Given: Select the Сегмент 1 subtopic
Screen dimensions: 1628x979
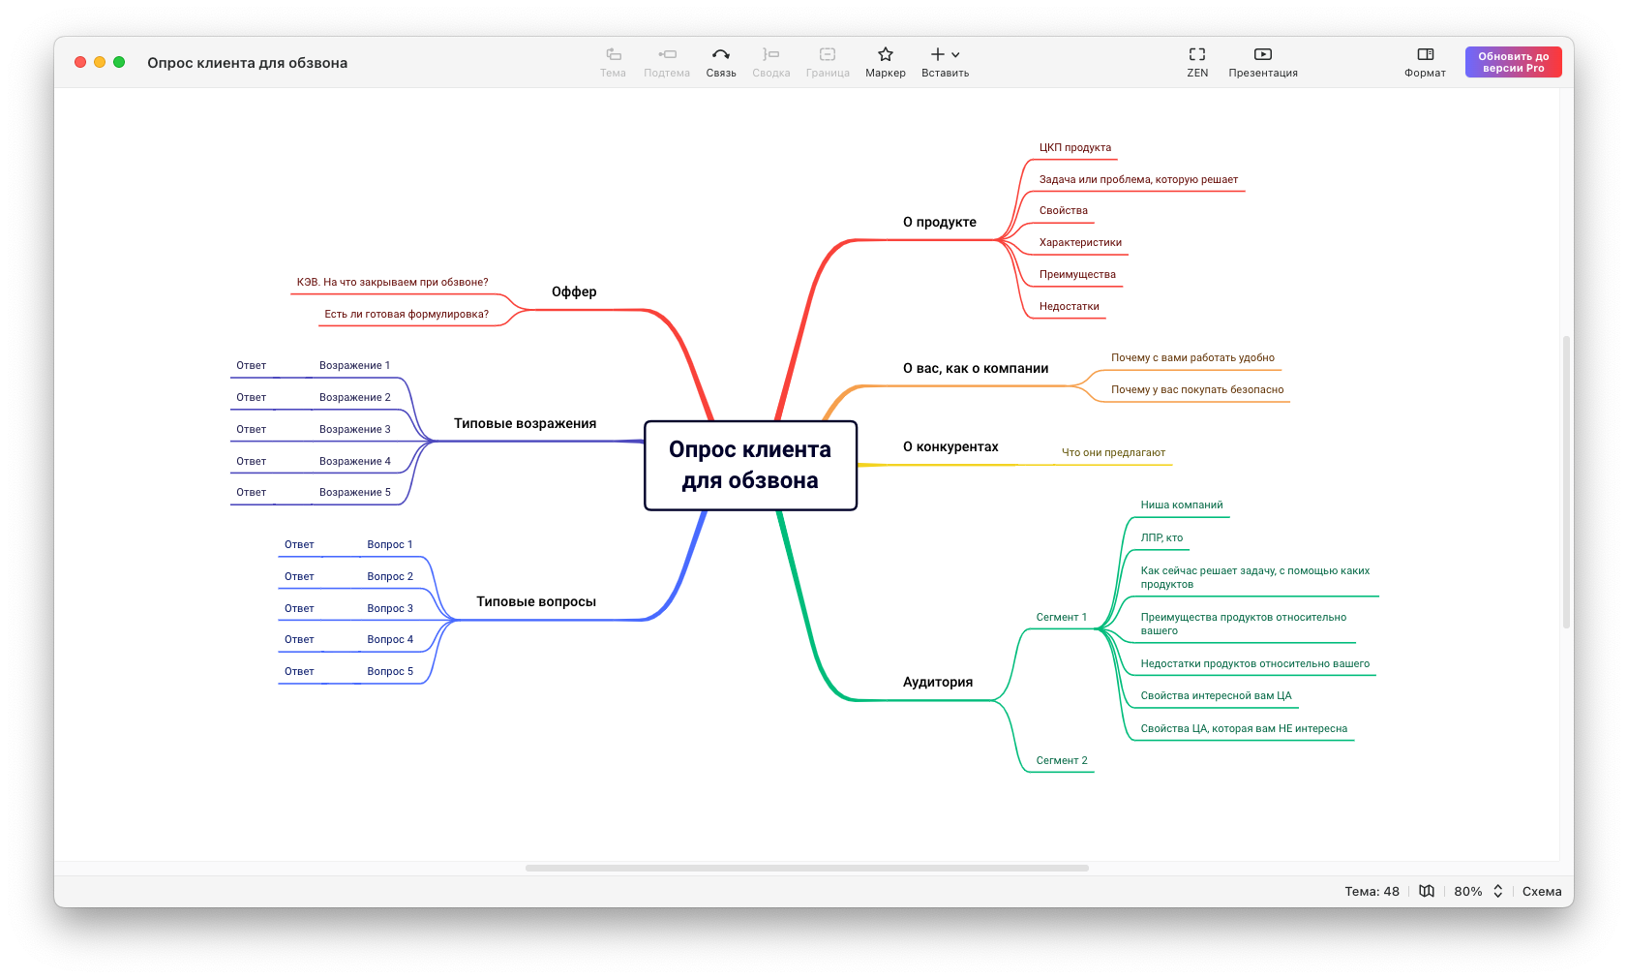Looking at the screenshot, I should tap(1061, 617).
